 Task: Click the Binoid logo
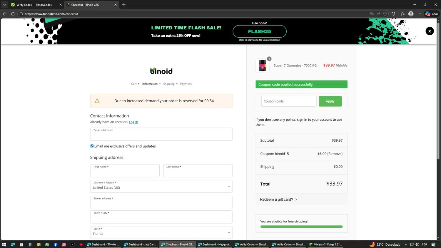161,71
